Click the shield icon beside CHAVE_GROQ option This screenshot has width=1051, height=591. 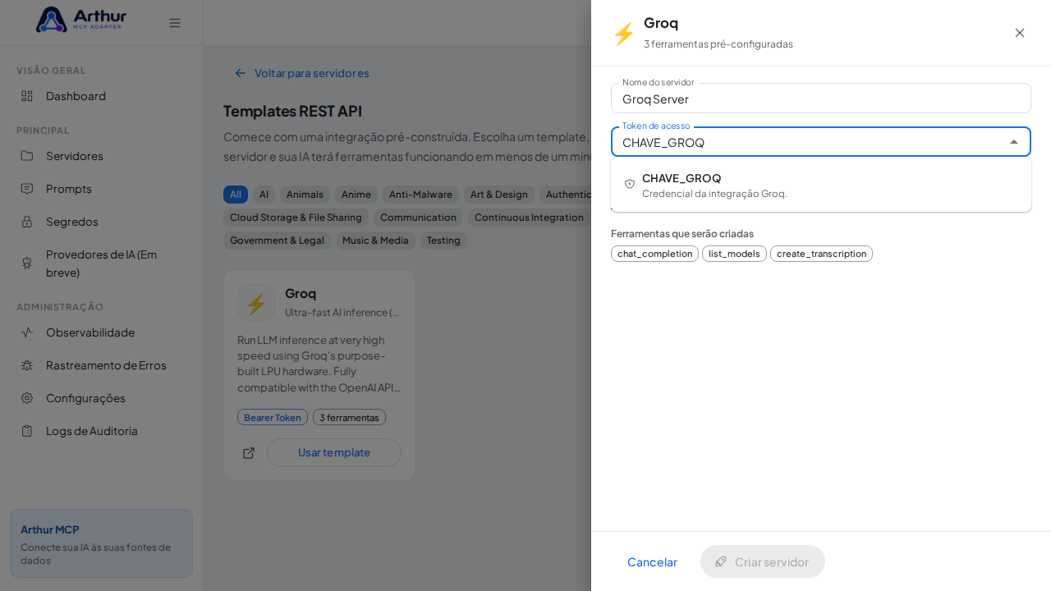(630, 184)
